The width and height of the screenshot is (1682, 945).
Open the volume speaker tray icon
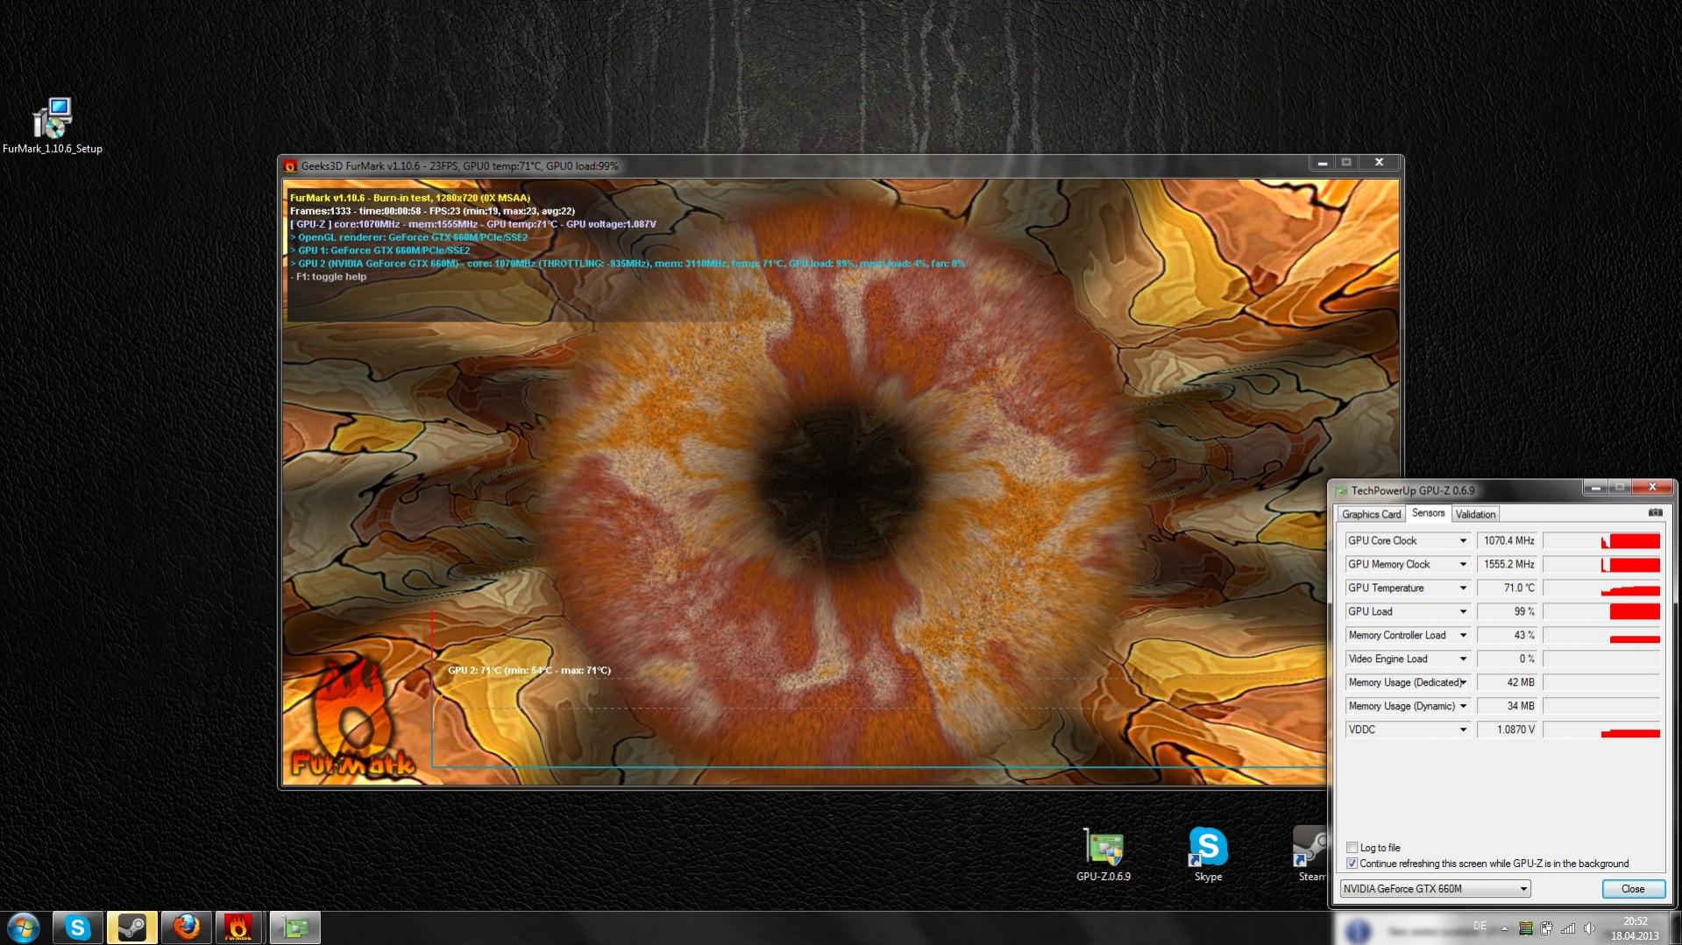click(1589, 928)
